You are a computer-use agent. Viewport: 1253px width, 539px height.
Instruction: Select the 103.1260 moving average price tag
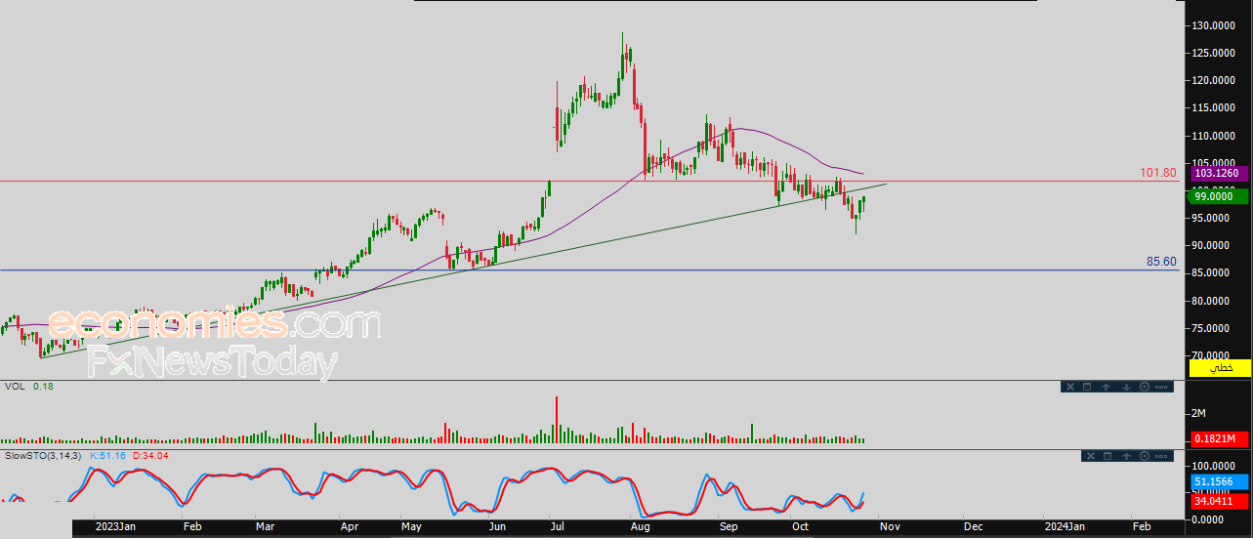pos(1219,173)
